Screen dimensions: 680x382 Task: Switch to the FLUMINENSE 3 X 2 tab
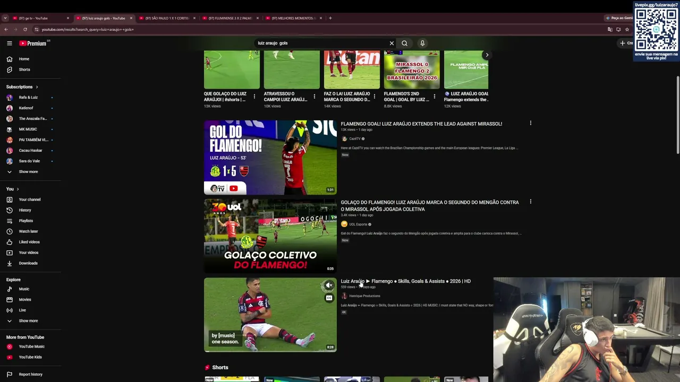229,18
